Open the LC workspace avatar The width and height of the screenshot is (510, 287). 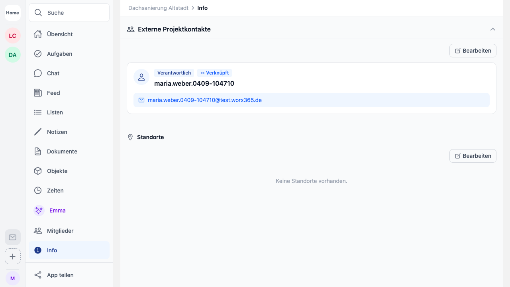13,36
